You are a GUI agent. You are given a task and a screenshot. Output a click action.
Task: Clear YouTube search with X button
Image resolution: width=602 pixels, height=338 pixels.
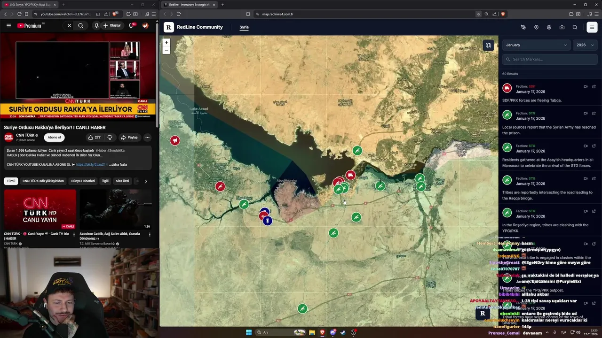69,26
